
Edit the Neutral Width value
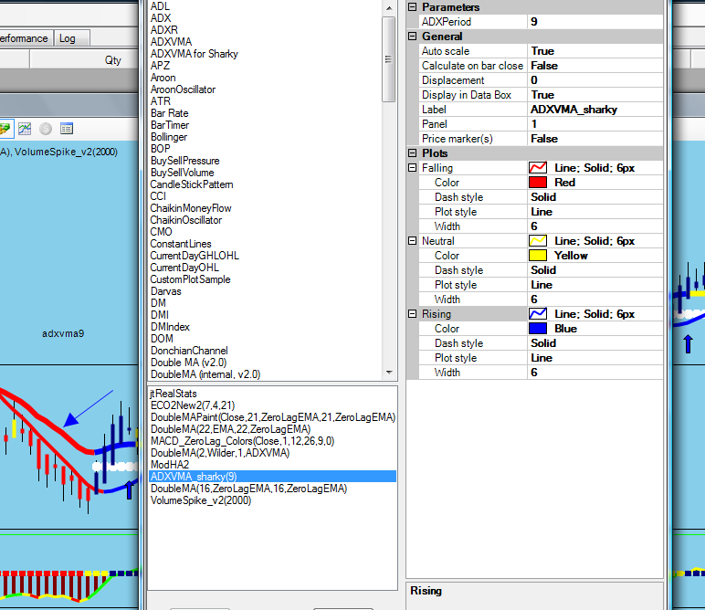coord(595,300)
